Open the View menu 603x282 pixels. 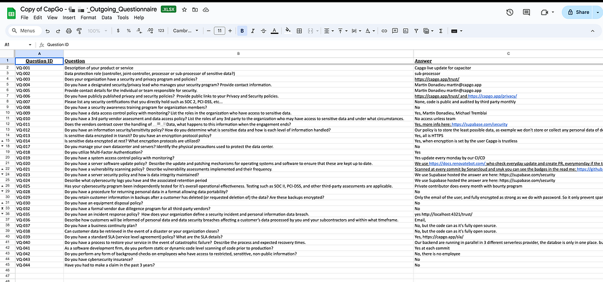coord(52,18)
